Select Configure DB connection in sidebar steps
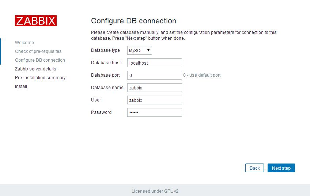Image resolution: width=310 pixels, height=196 pixels. click(40, 60)
